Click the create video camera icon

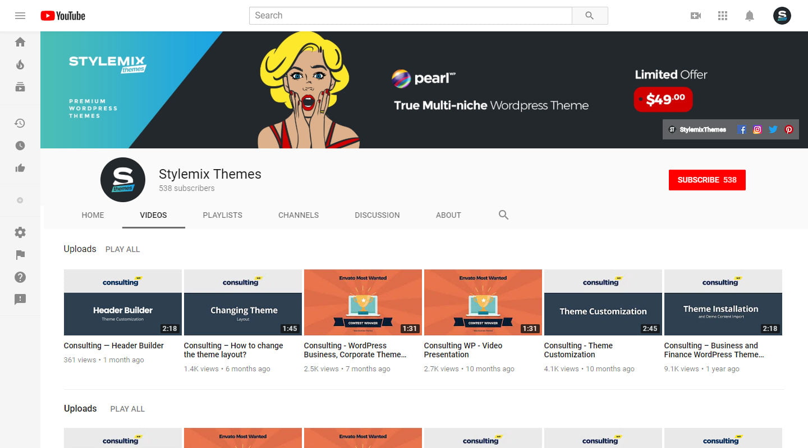(696, 16)
